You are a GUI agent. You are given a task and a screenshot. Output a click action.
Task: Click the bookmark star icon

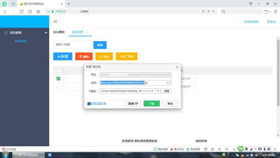[38, 11]
